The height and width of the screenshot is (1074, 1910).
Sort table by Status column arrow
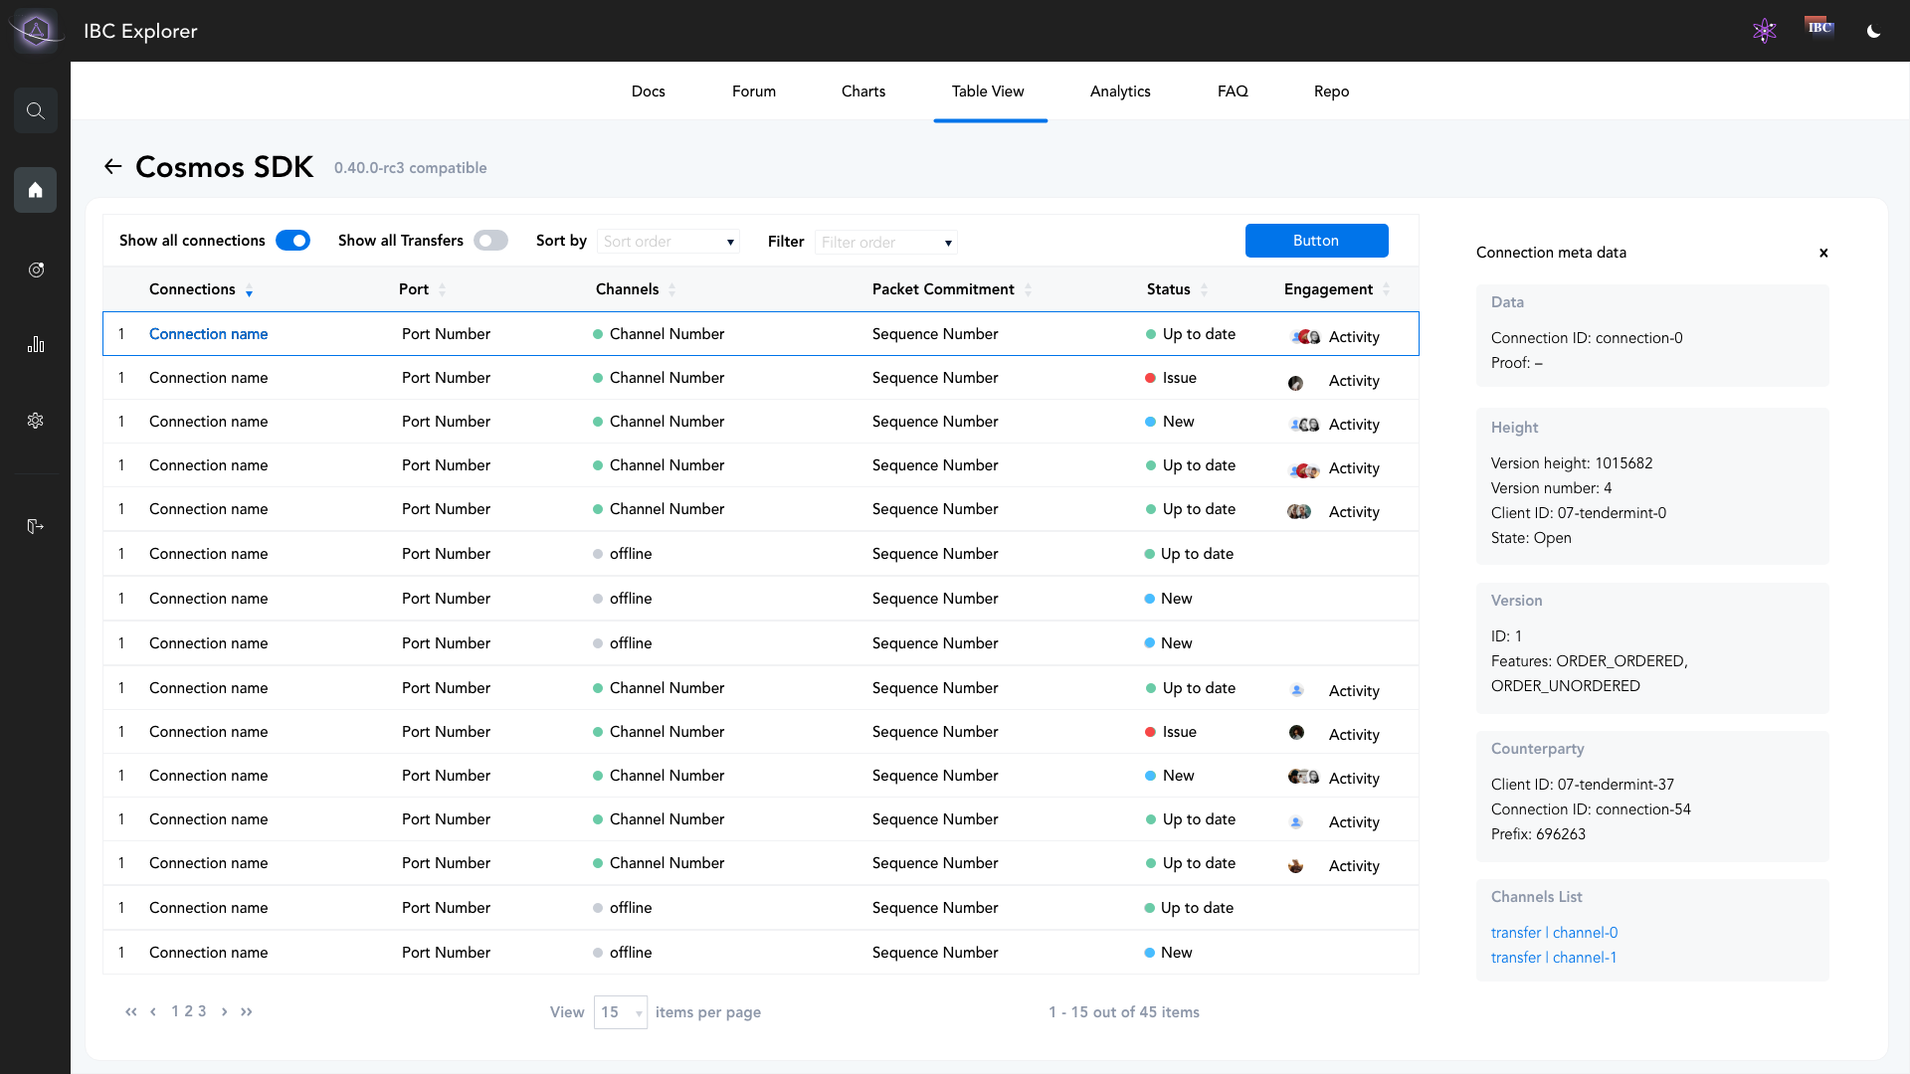1204,290
